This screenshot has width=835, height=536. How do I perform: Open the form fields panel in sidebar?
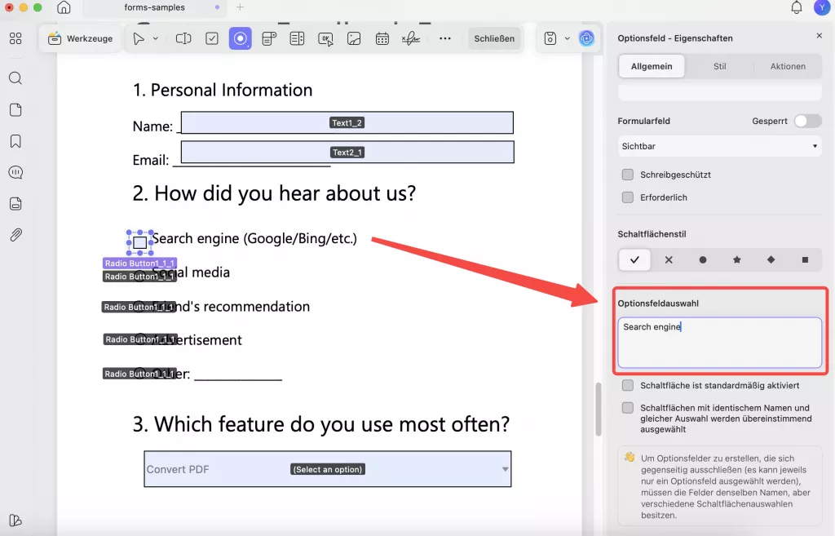[15, 203]
